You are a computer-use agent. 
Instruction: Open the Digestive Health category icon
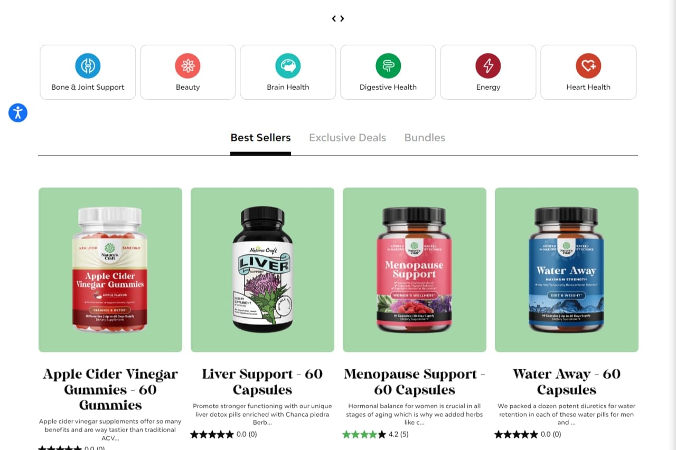388,65
